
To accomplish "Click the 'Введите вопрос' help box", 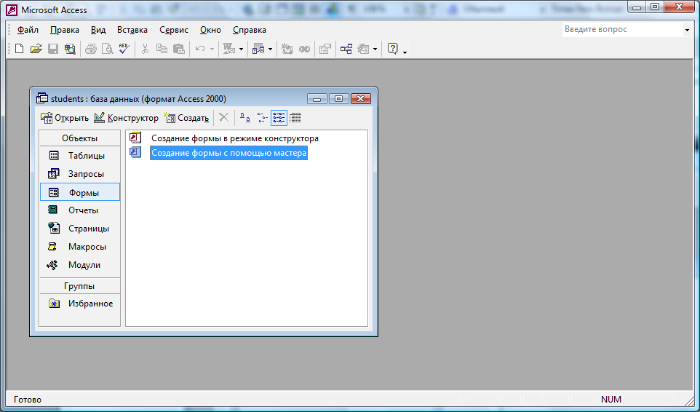I will tap(622, 29).
